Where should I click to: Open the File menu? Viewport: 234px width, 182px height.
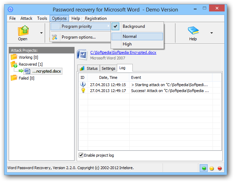[12, 18]
